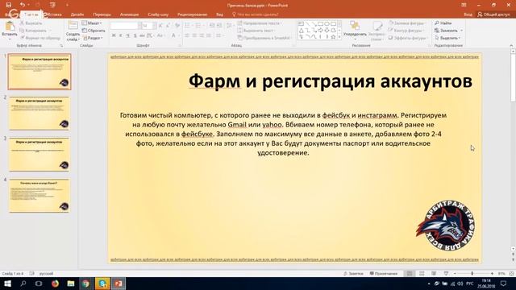Image resolution: width=516 pixels, height=290 pixels.
Task: Open Firefox from the taskbar
Action: [x=55, y=284]
